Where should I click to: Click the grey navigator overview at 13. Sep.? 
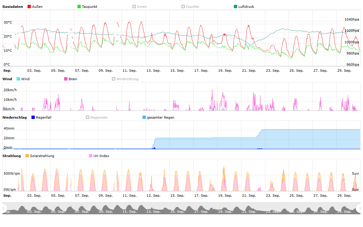(x=153, y=209)
